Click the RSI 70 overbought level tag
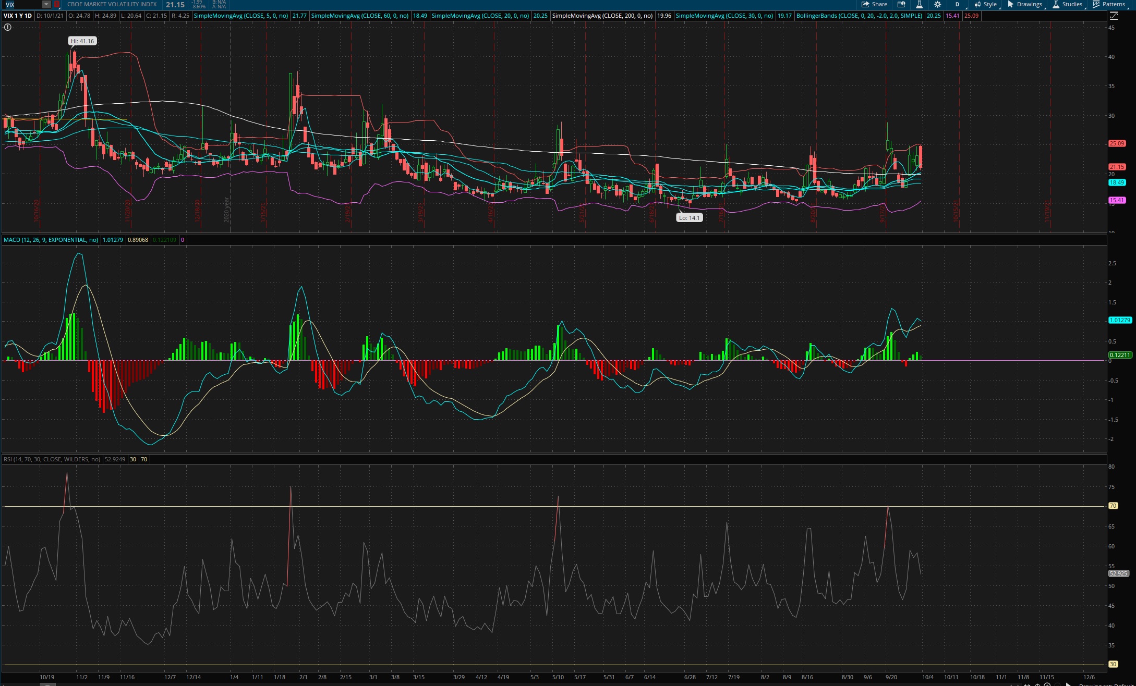The width and height of the screenshot is (1136, 686). tap(1113, 506)
